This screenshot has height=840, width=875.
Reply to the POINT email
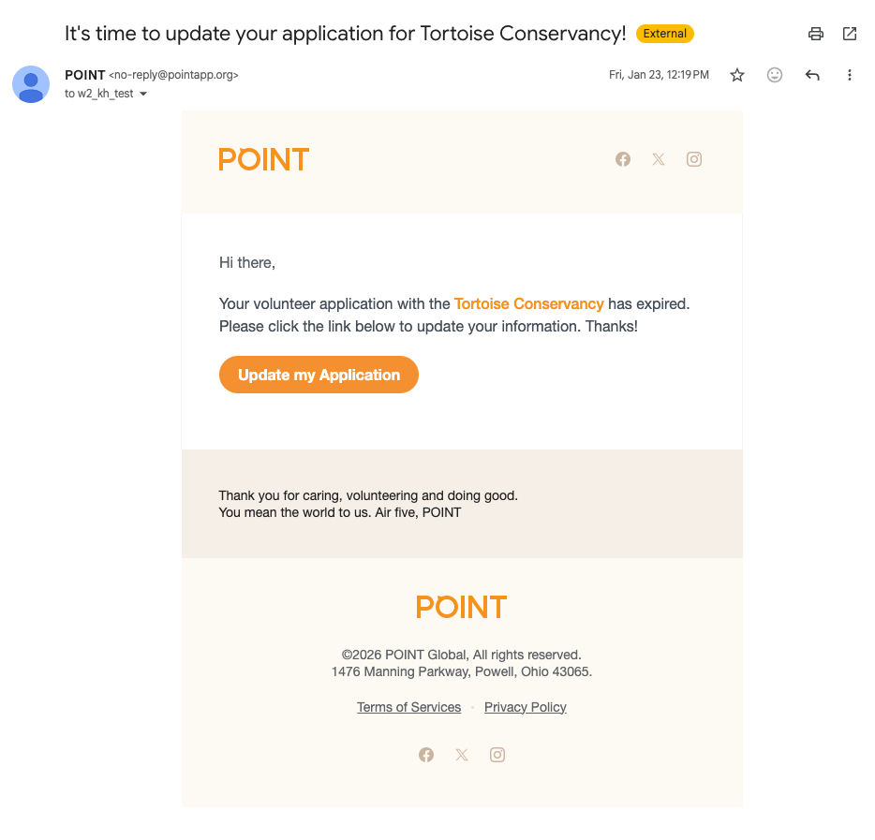point(812,75)
